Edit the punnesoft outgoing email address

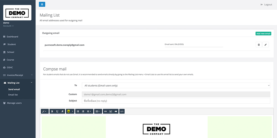(265, 45)
